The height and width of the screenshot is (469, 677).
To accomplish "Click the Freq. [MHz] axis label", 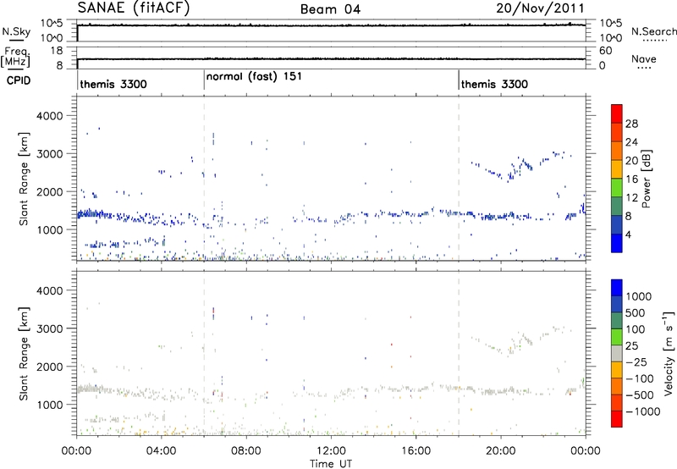I will [x=16, y=57].
